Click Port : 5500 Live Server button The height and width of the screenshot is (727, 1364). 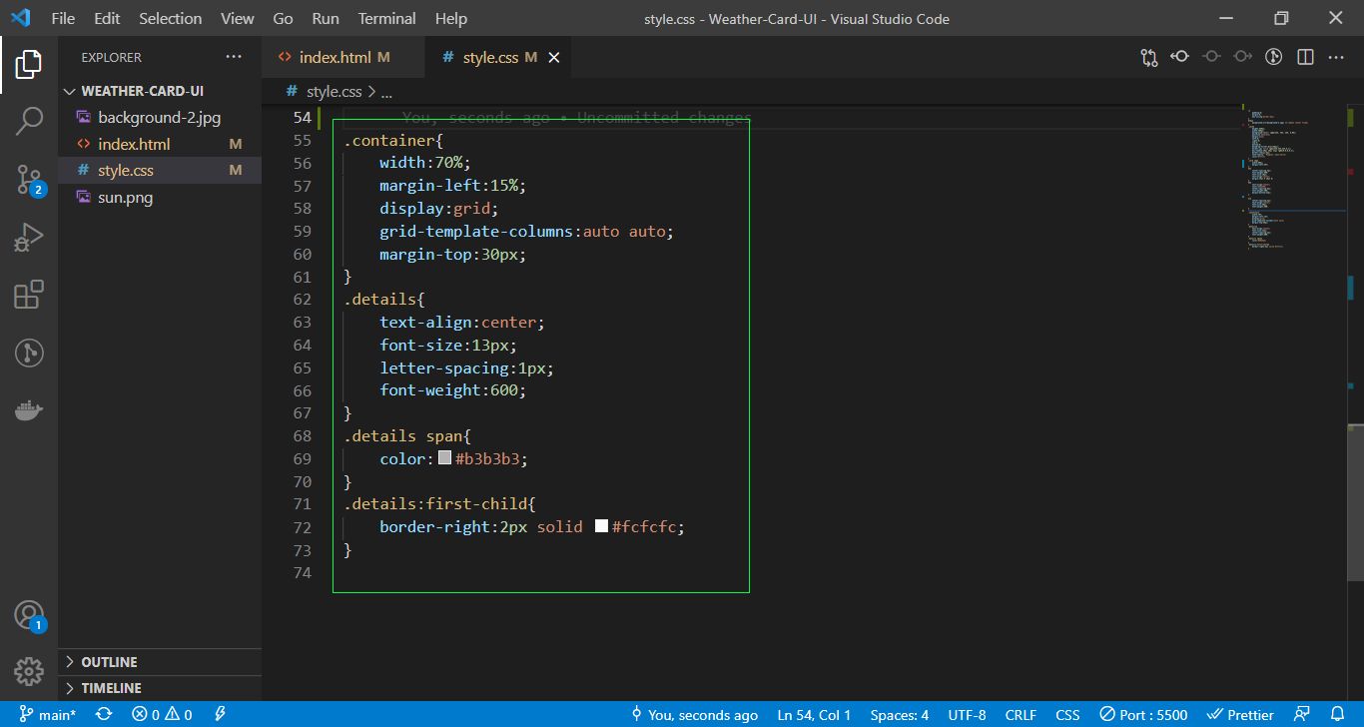[x=1143, y=714]
